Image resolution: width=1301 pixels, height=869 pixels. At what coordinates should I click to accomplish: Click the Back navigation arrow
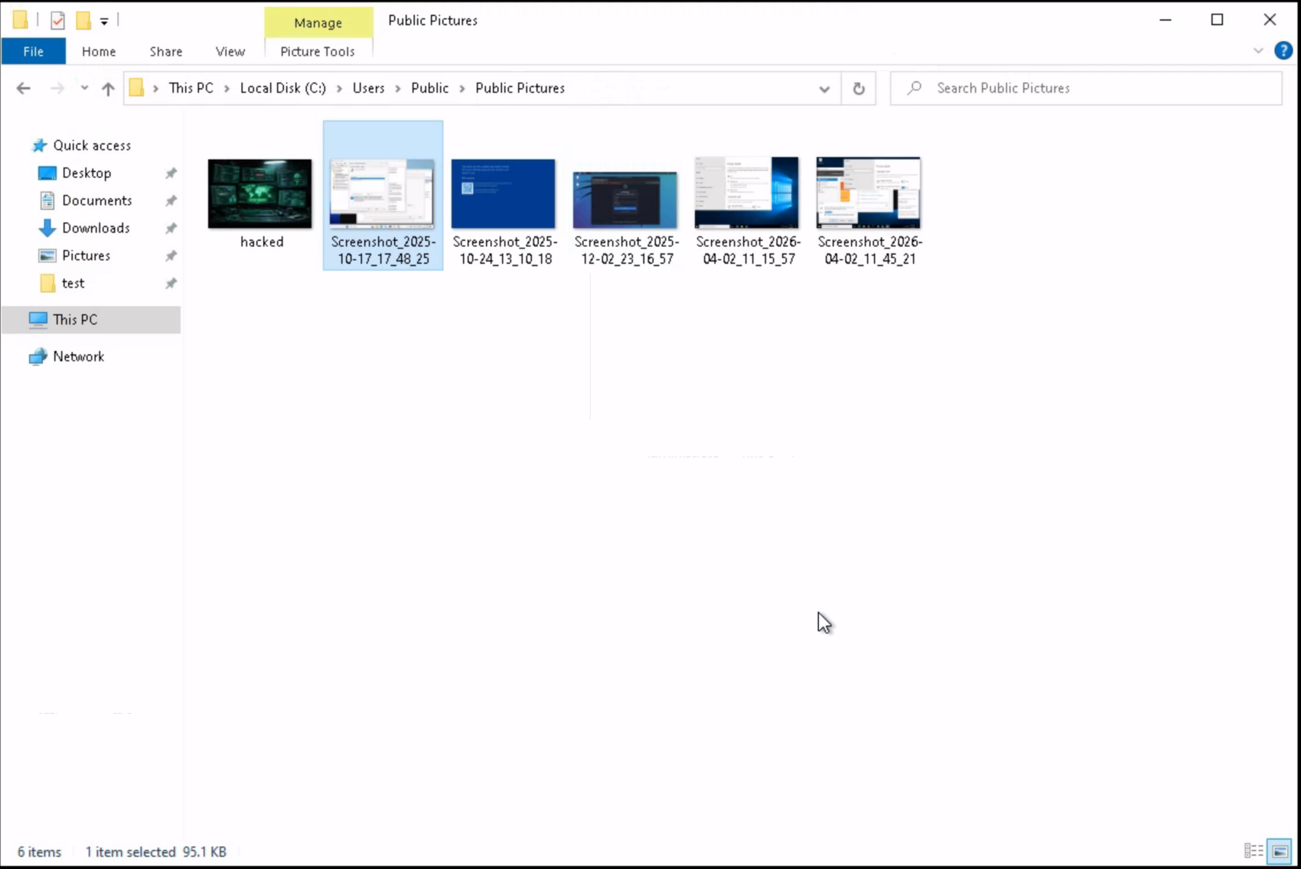pyautogui.click(x=24, y=88)
